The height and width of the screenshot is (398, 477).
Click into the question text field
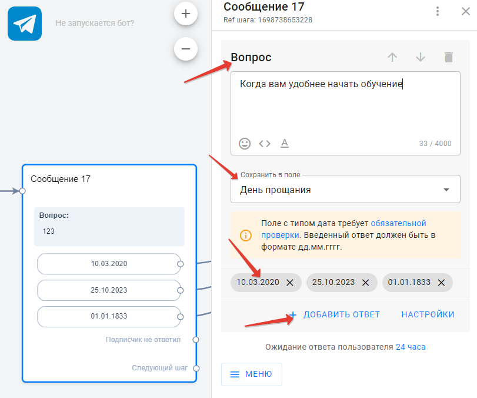tap(345, 106)
